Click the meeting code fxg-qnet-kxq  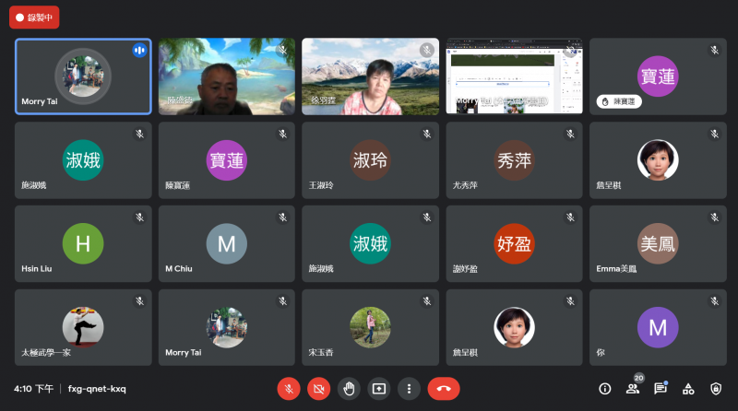click(97, 389)
